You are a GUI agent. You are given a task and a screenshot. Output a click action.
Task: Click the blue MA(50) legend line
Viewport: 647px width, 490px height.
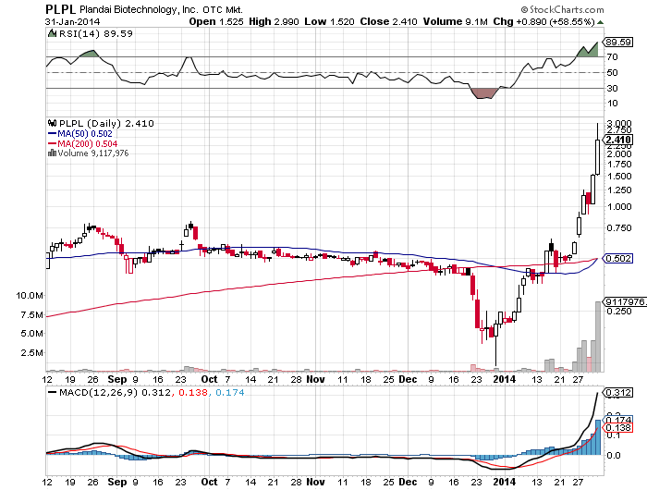[x=52, y=134]
